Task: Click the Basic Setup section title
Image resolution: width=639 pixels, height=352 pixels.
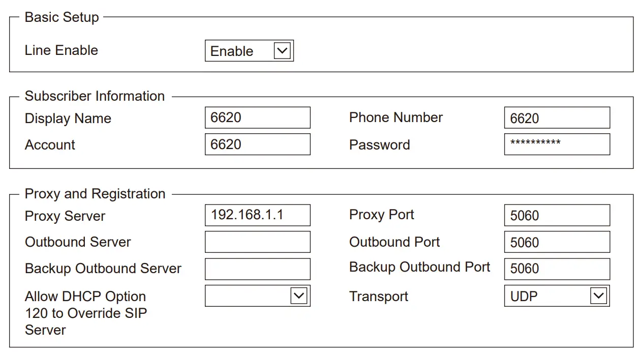Action: tap(62, 17)
